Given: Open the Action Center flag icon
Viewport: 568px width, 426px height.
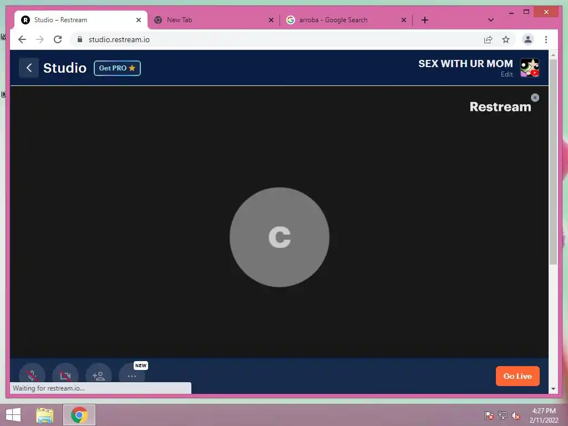Looking at the screenshot, I should point(489,415).
